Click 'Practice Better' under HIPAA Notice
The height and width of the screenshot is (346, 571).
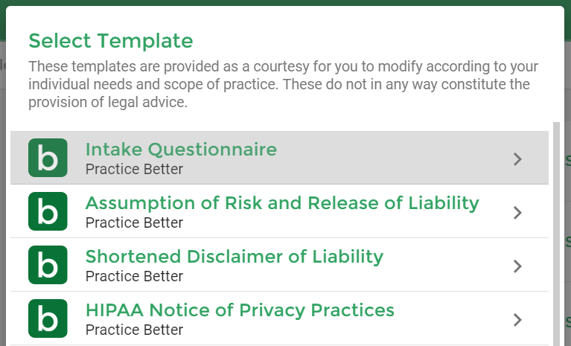(x=134, y=330)
